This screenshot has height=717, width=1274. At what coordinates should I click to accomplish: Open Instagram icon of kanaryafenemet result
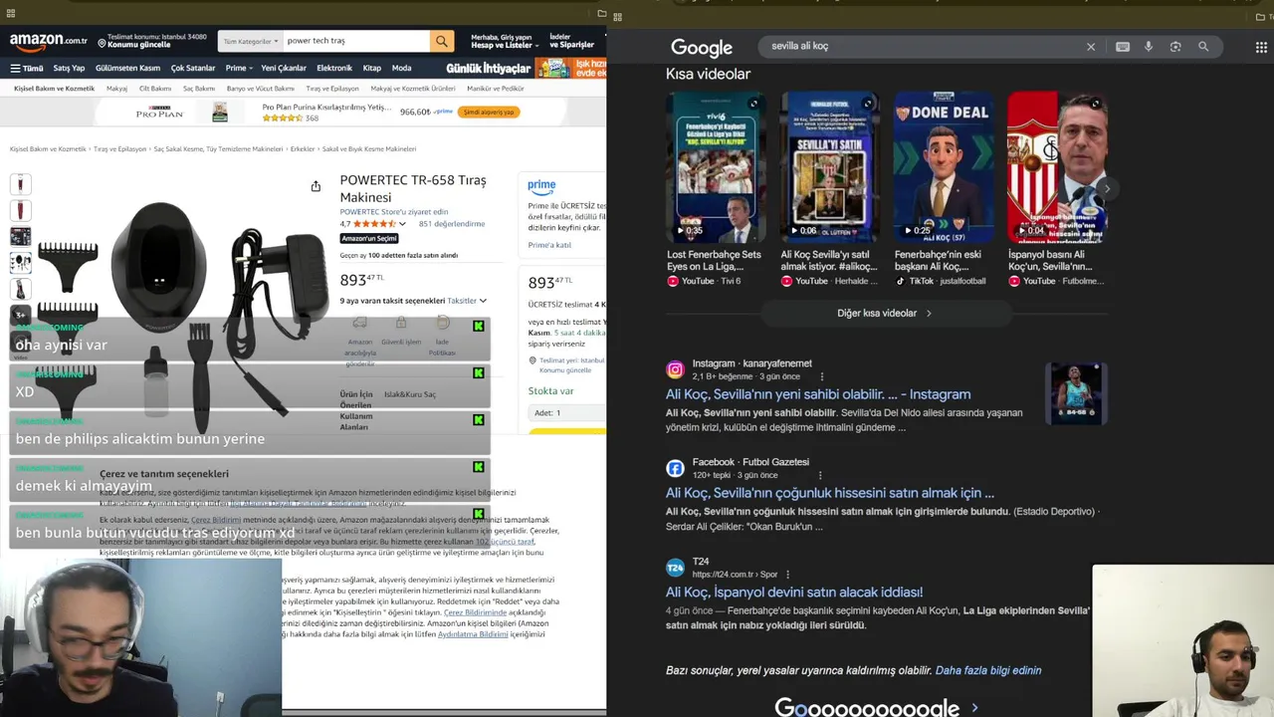pos(675,369)
